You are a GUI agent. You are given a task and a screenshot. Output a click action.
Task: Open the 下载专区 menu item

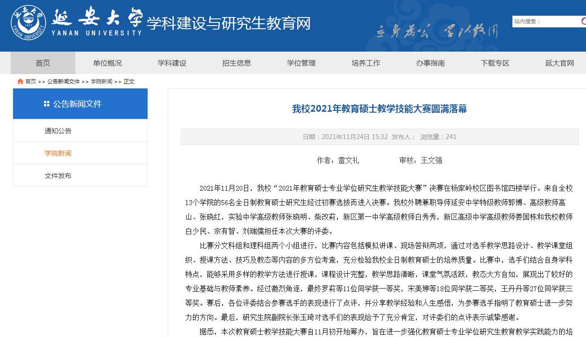tap(495, 63)
